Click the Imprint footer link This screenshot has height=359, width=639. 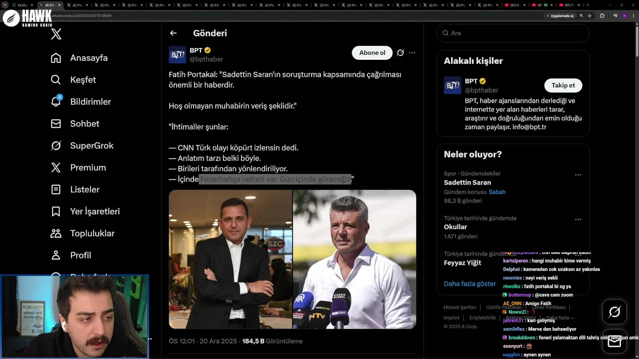point(451,318)
